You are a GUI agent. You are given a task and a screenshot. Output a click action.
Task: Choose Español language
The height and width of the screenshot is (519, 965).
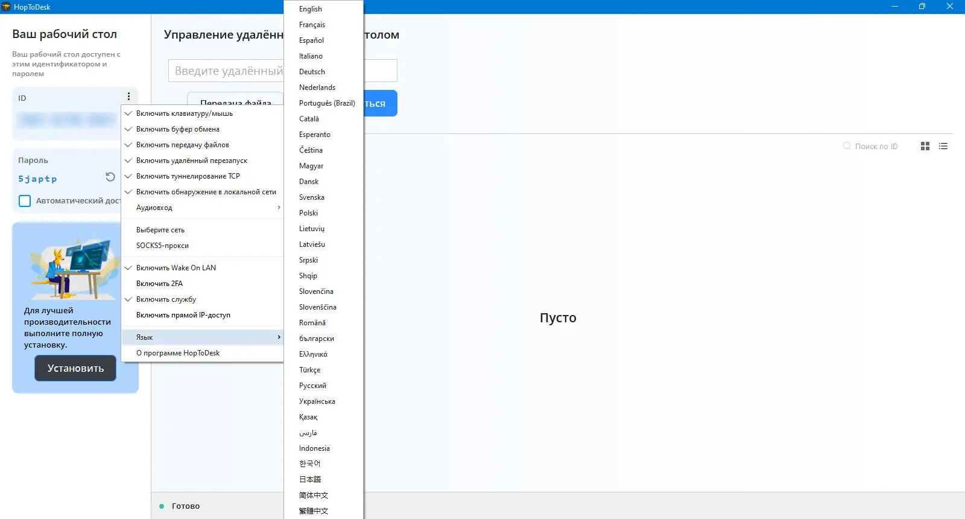324,40
